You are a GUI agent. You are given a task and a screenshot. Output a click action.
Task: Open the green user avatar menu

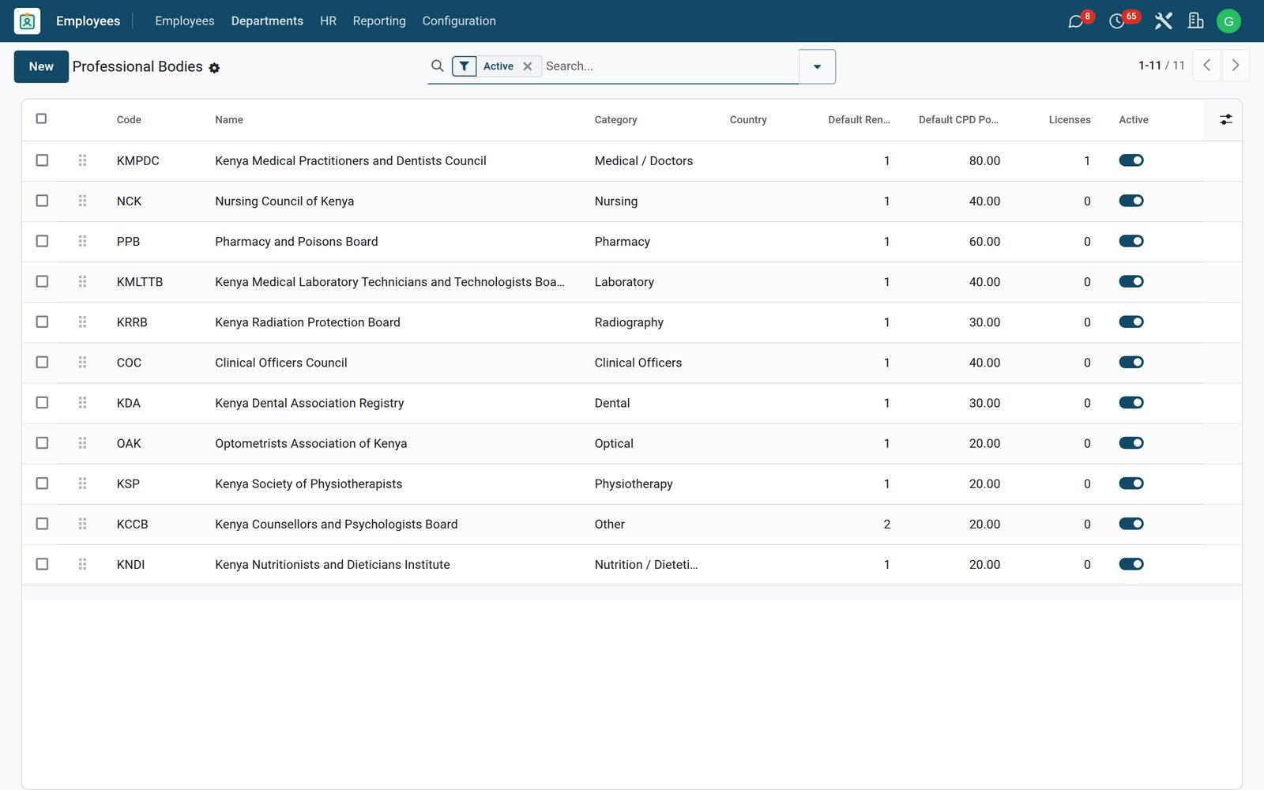(x=1228, y=21)
